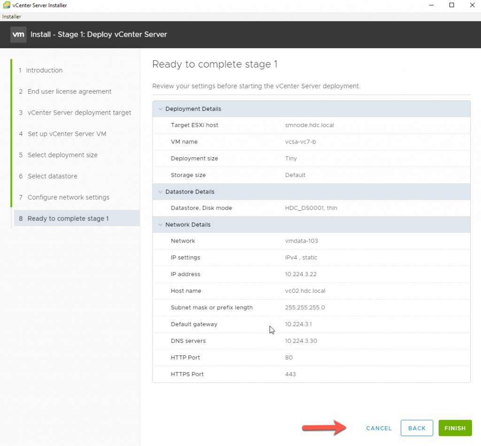Click the HTTP Port value 80

(289, 357)
